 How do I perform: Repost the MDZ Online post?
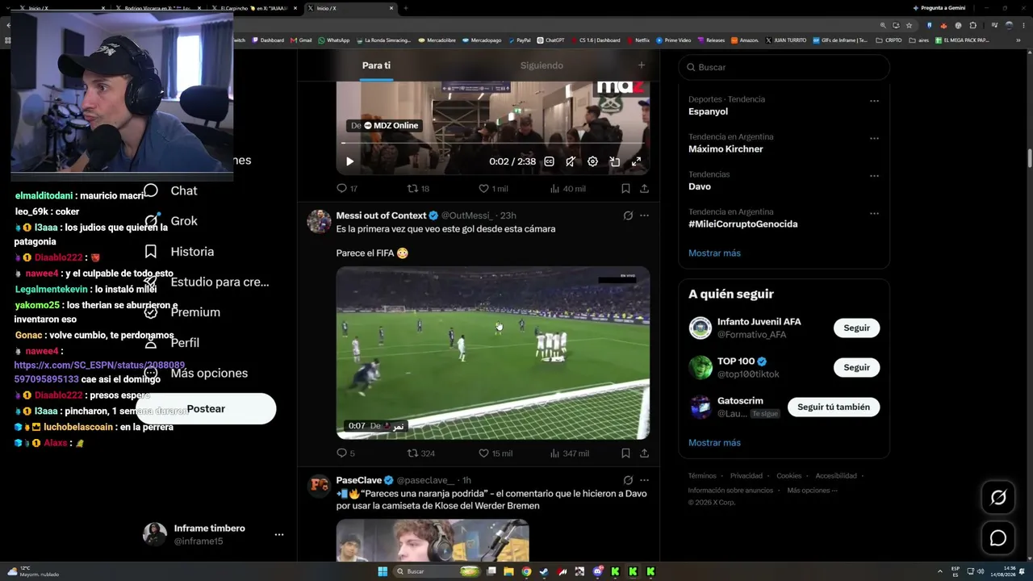pos(418,189)
